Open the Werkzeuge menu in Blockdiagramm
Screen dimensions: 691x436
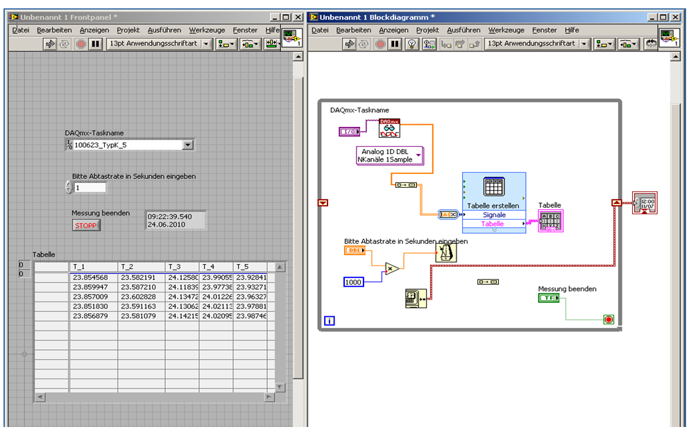coord(506,30)
